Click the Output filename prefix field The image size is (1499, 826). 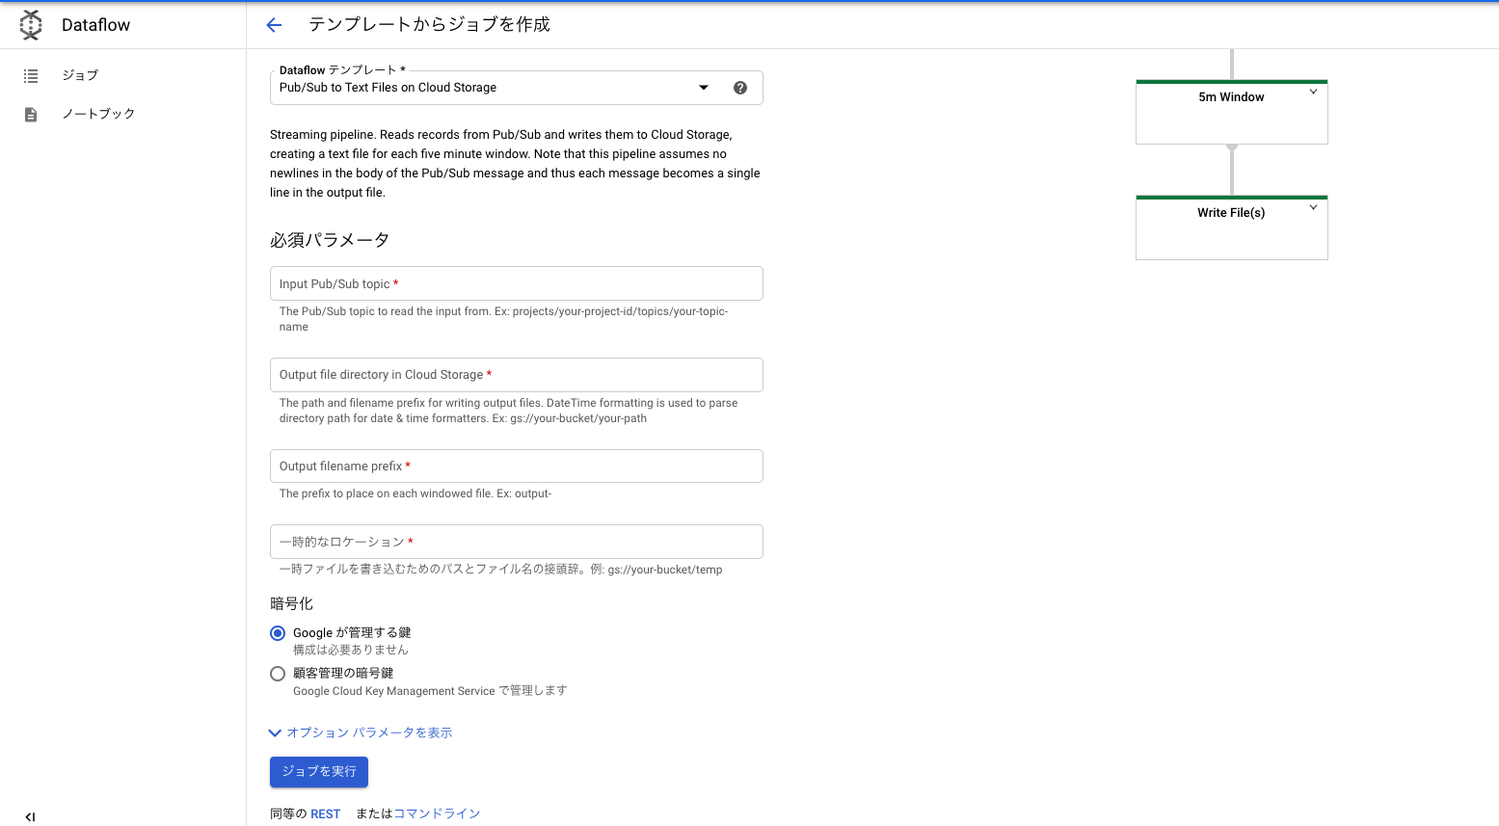click(517, 466)
